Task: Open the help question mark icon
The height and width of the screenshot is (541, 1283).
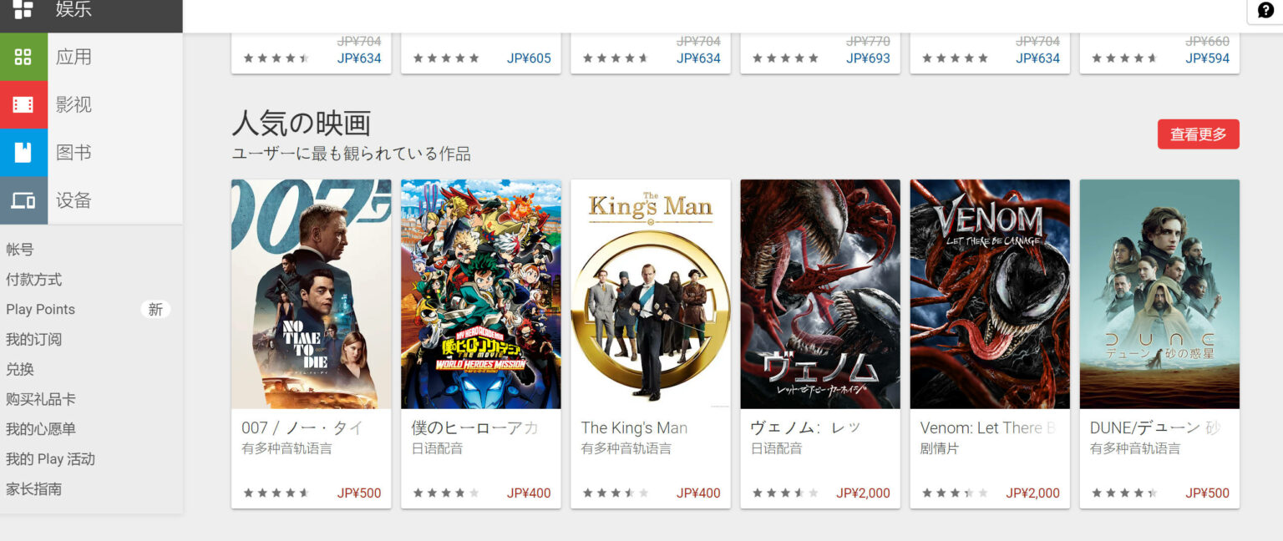Action: click(1265, 10)
